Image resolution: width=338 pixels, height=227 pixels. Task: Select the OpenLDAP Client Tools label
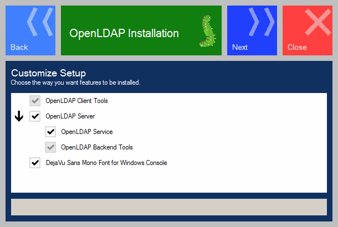pos(76,101)
